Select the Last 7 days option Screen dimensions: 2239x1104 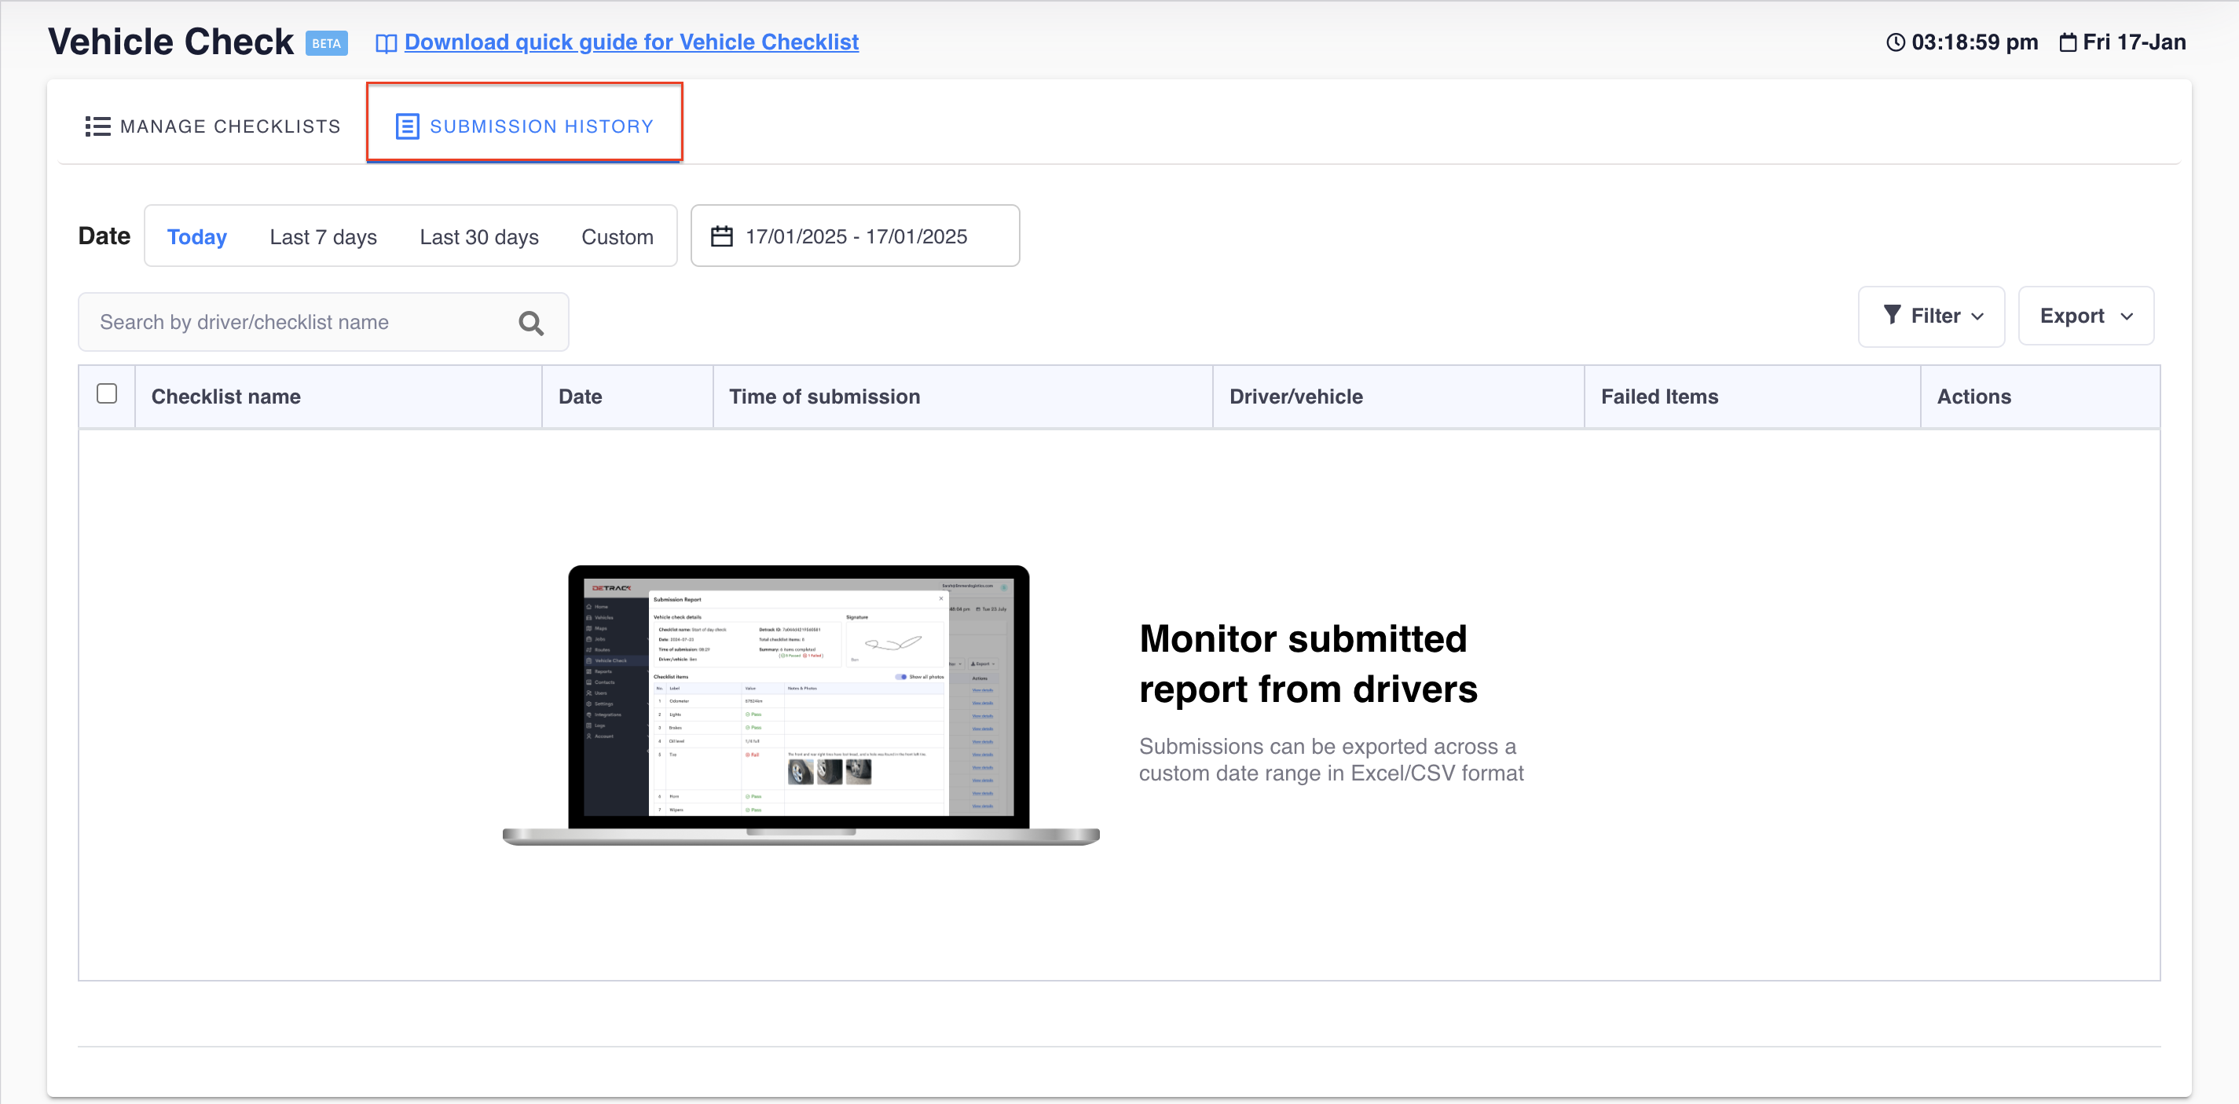322,237
